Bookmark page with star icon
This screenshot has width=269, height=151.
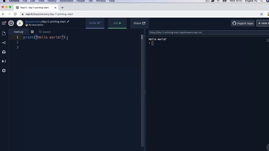[x=261, y=14]
